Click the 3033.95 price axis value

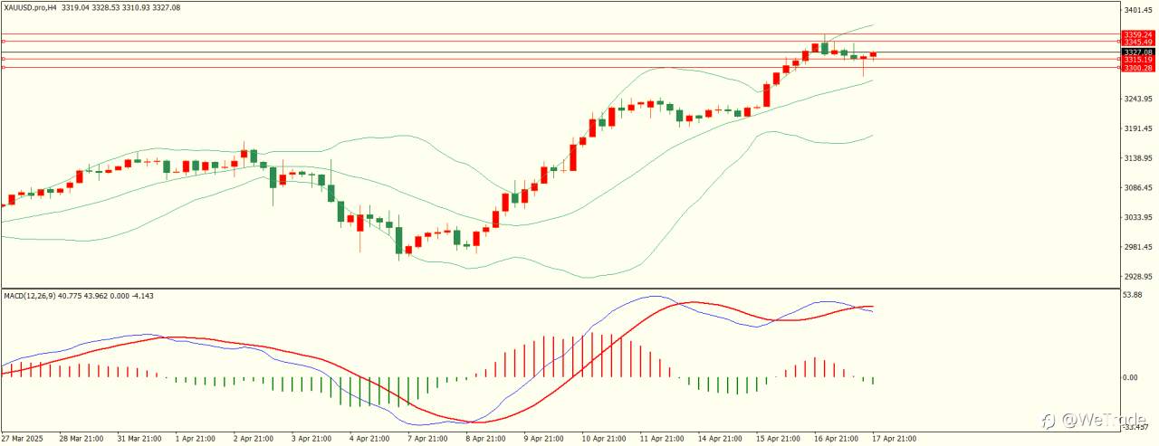tap(1137, 217)
